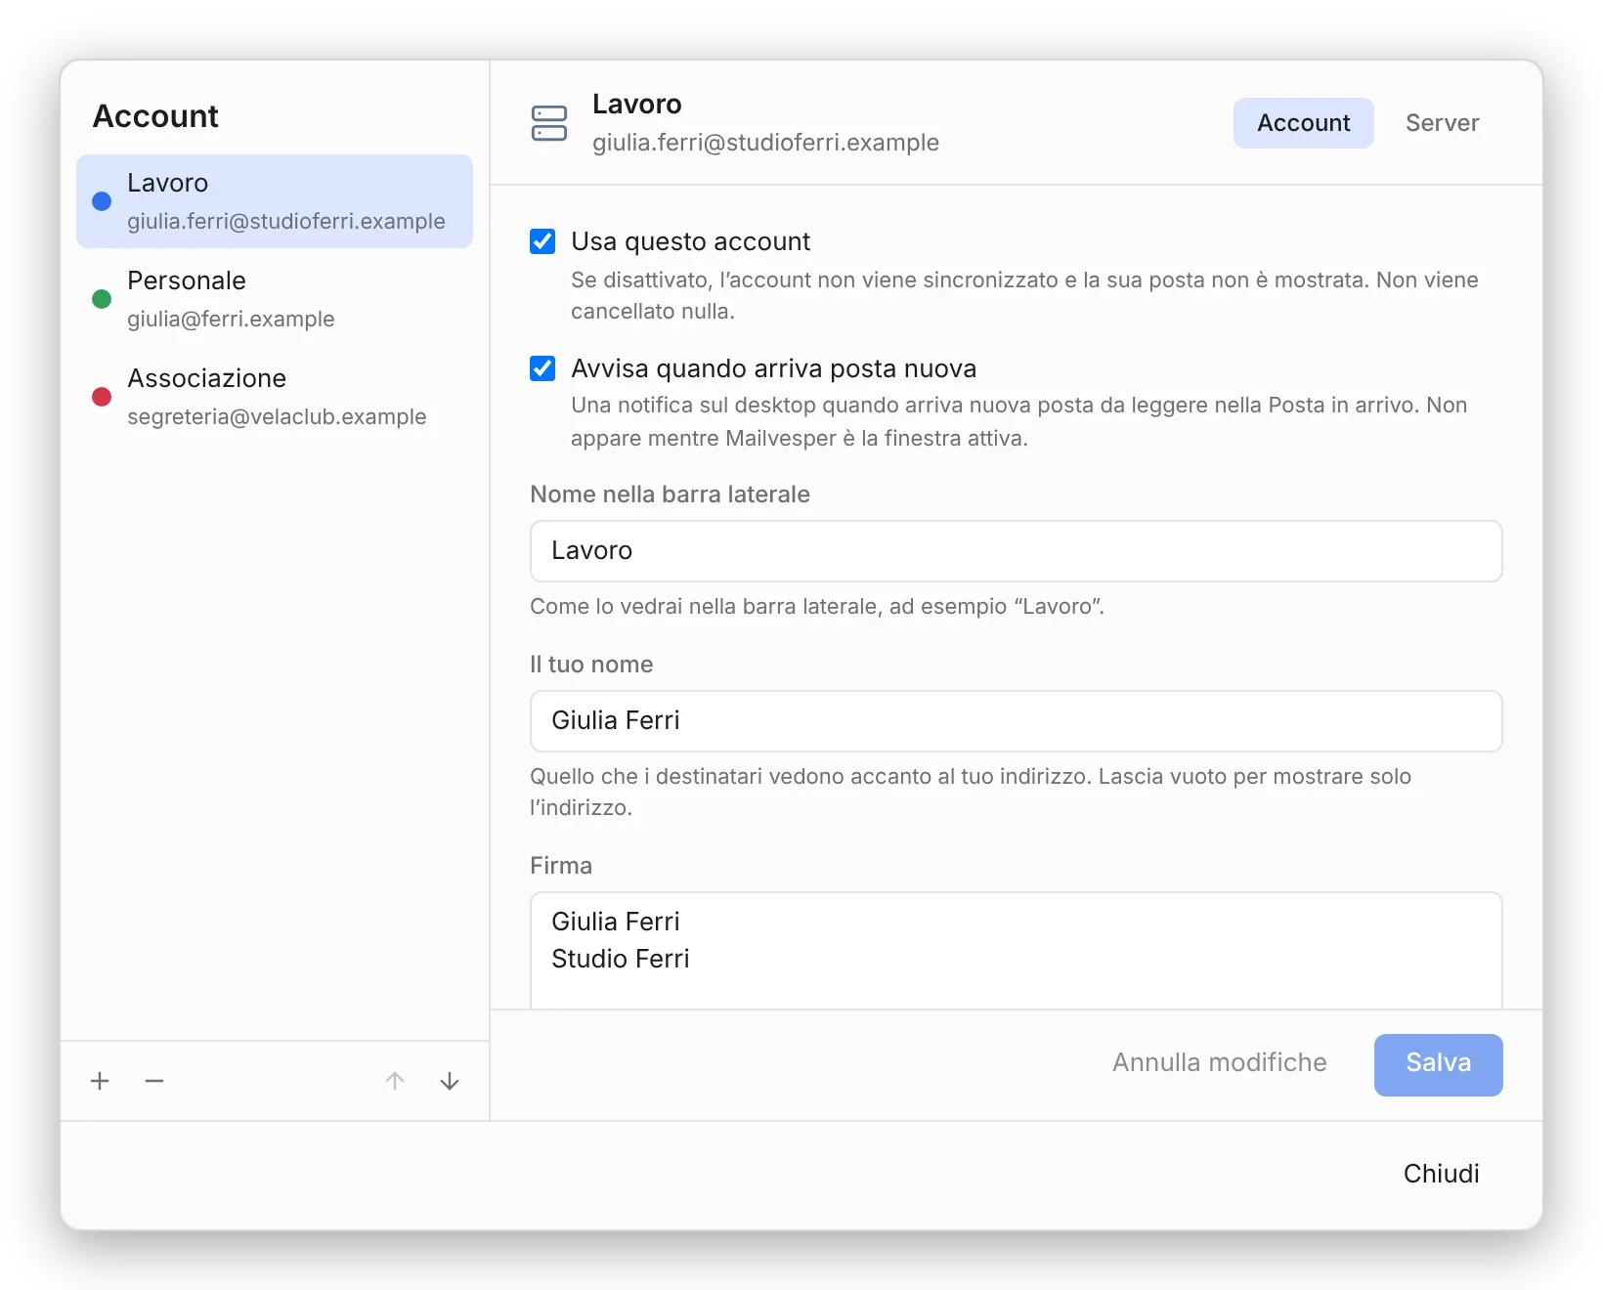
Task: Click the Chiudi button
Action: [x=1441, y=1174]
